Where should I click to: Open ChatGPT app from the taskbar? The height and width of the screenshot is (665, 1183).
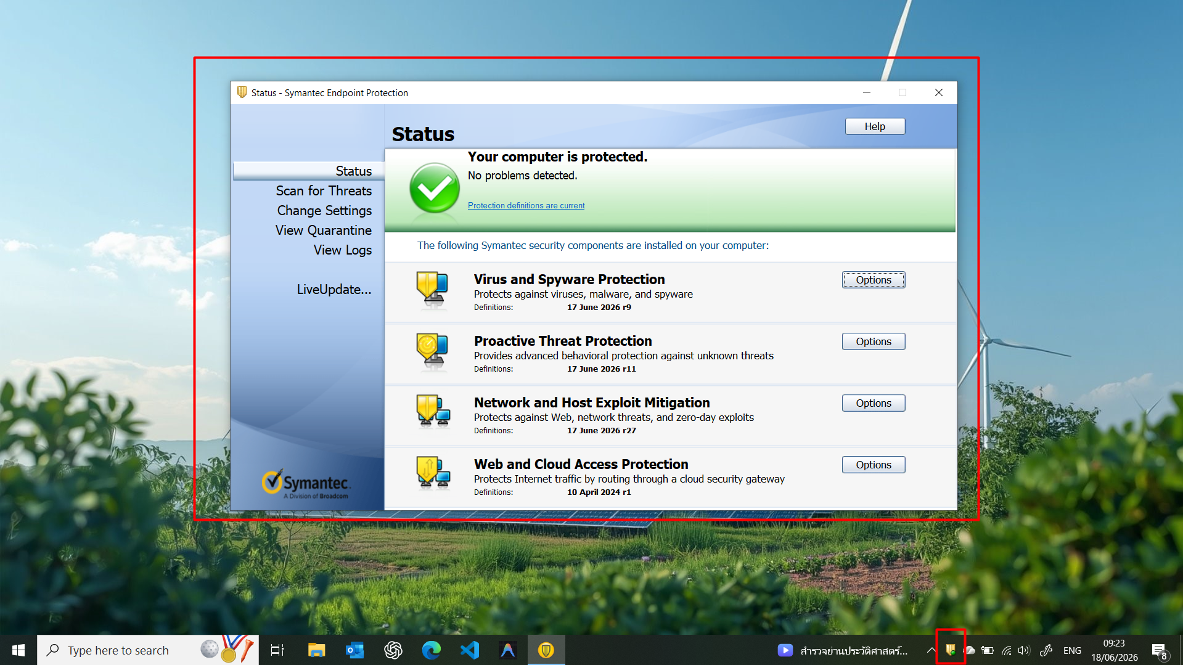click(393, 650)
